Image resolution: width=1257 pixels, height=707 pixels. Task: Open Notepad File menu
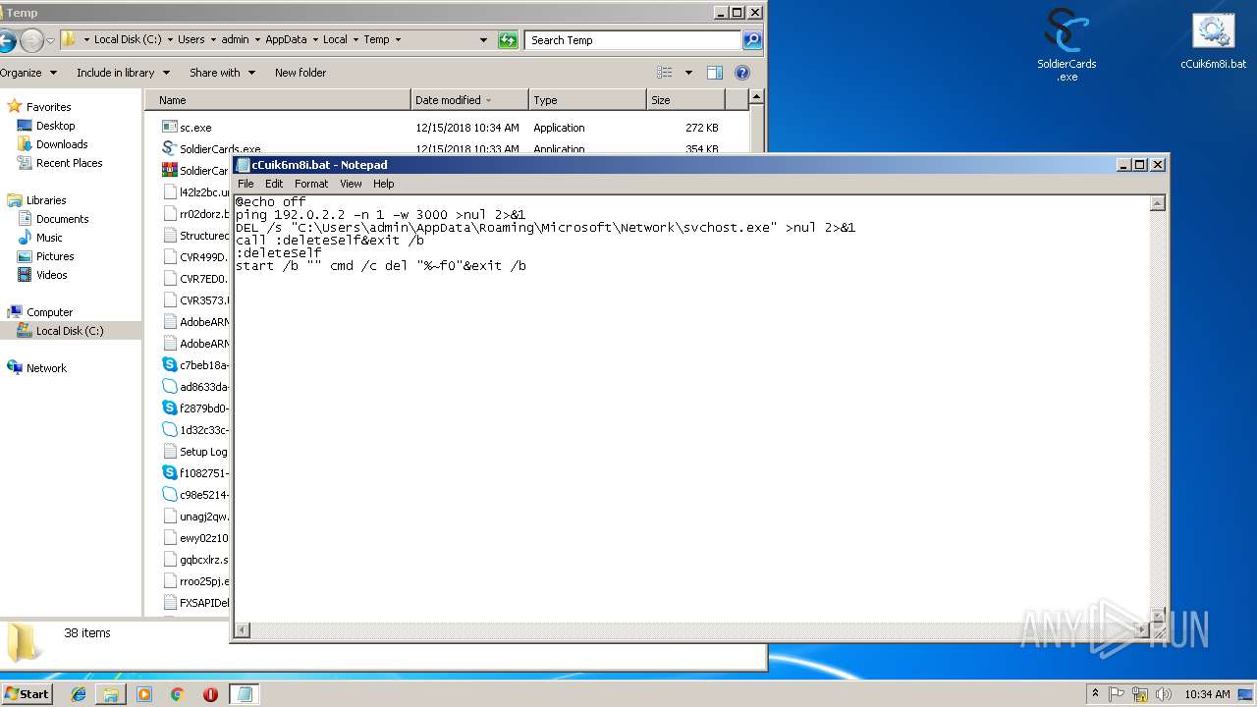pyautogui.click(x=246, y=184)
